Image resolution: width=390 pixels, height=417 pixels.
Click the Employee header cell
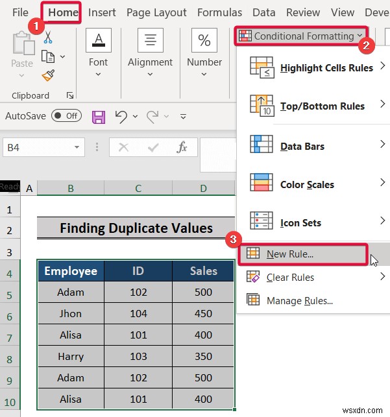pos(71,270)
